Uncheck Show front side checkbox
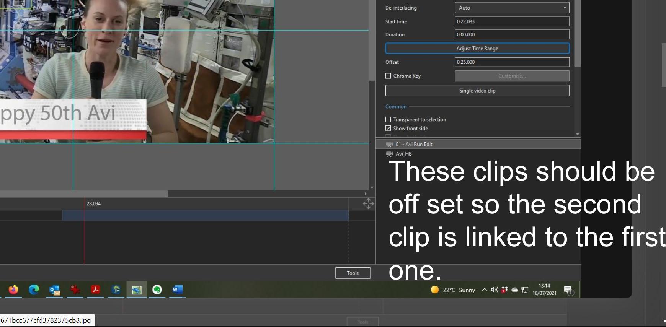This screenshot has height=327, width=666. point(388,129)
